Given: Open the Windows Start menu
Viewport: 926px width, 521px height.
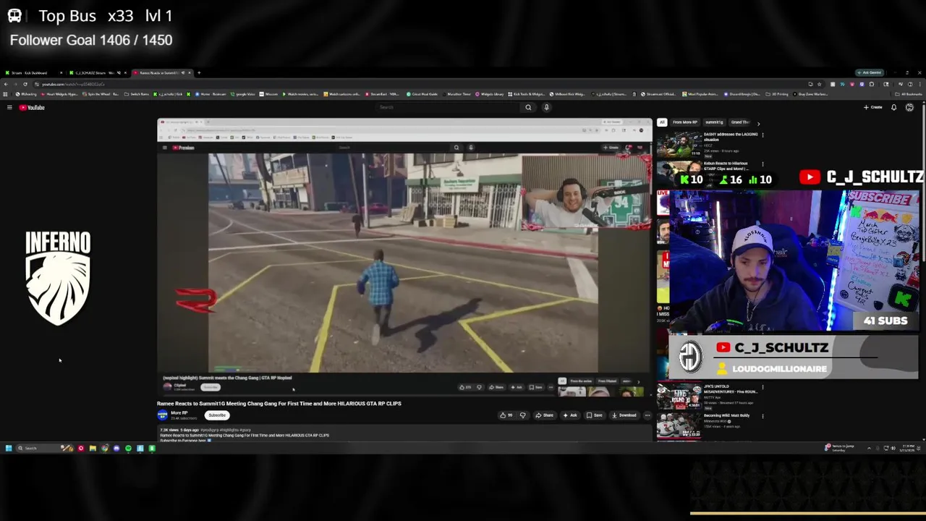Looking at the screenshot, I should coord(9,449).
